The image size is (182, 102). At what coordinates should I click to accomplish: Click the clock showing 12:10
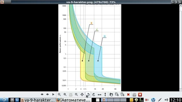[176, 100]
